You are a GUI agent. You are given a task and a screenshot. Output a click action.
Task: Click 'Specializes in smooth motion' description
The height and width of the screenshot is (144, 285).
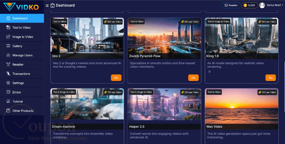[x=162, y=65]
